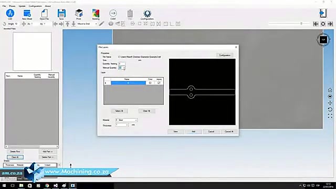
Task: Click the pan arrows view icon
Action: click(330, 103)
